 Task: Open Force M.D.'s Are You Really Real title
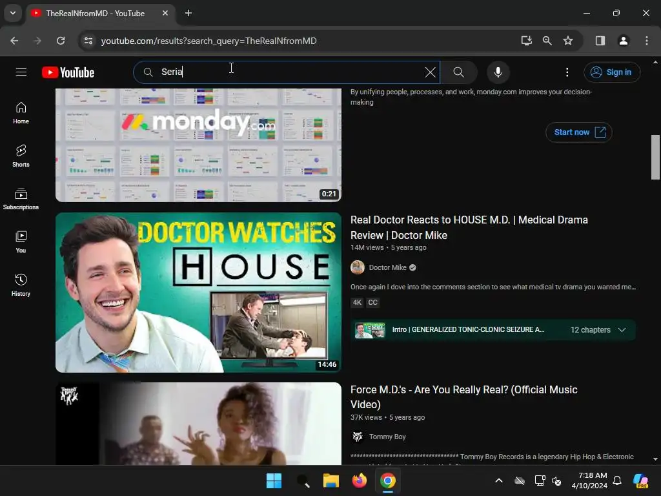click(463, 397)
